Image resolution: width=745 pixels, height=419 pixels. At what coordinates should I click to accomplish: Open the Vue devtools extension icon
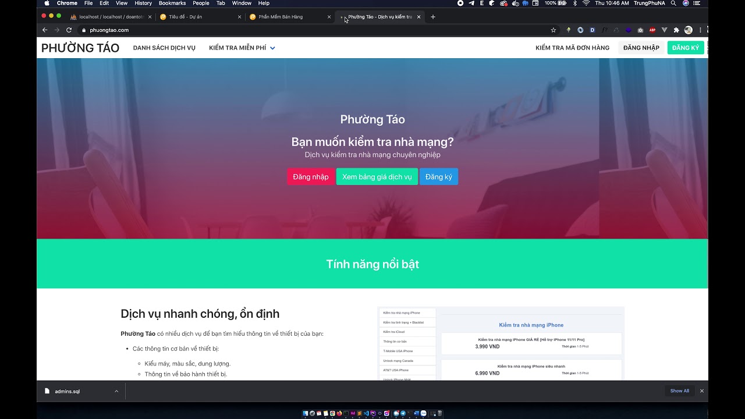click(x=664, y=30)
